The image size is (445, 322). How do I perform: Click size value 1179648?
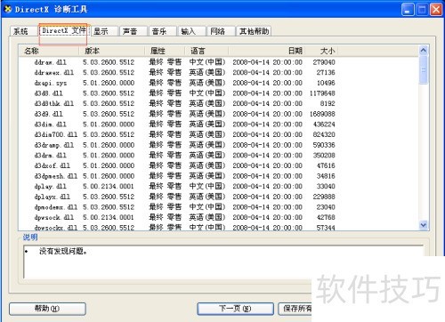pyautogui.click(x=322, y=93)
